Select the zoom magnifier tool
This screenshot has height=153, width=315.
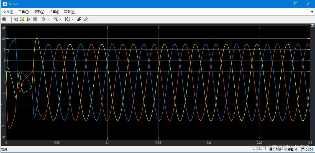[x=56, y=19]
